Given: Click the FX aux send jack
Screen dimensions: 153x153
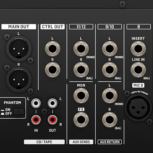Looking at the screenshot, I should coord(81,120).
